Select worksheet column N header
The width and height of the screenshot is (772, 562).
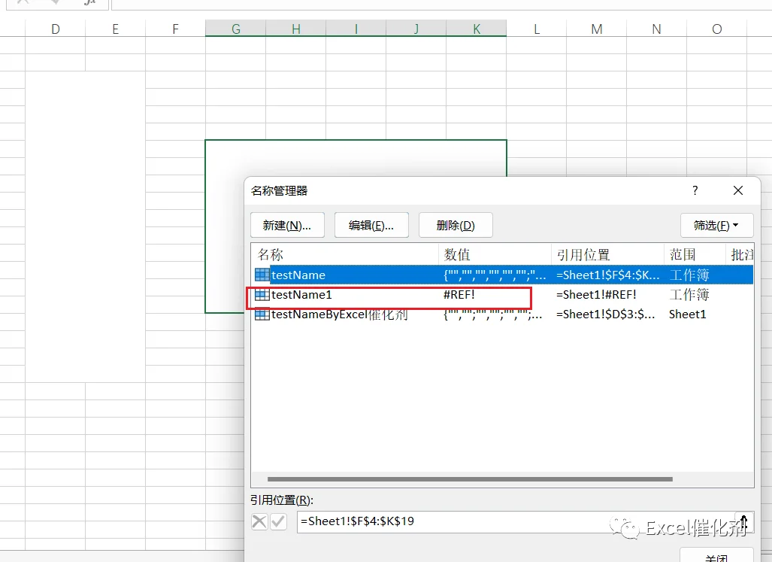(657, 29)
